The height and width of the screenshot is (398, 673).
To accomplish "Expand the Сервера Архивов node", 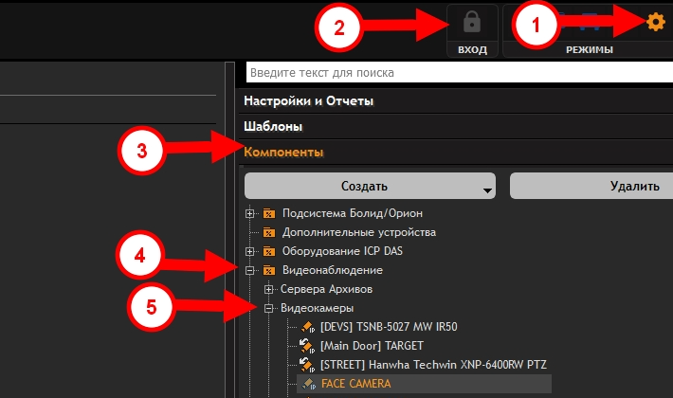I will [269, 289].
